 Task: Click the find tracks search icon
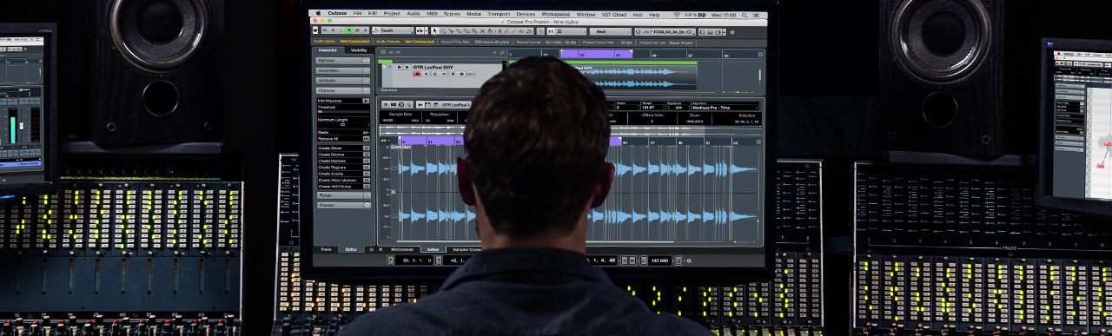(x=502, y=52)
